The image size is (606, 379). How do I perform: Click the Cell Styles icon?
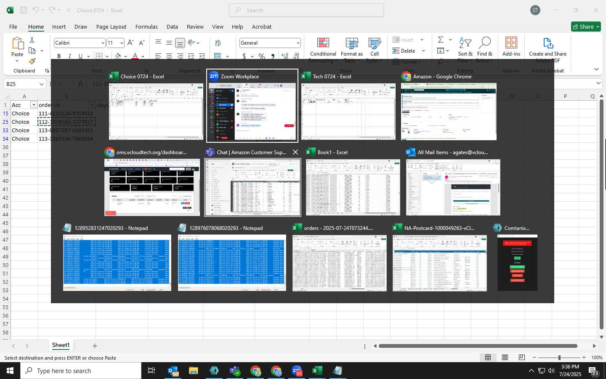coord(375,43)
